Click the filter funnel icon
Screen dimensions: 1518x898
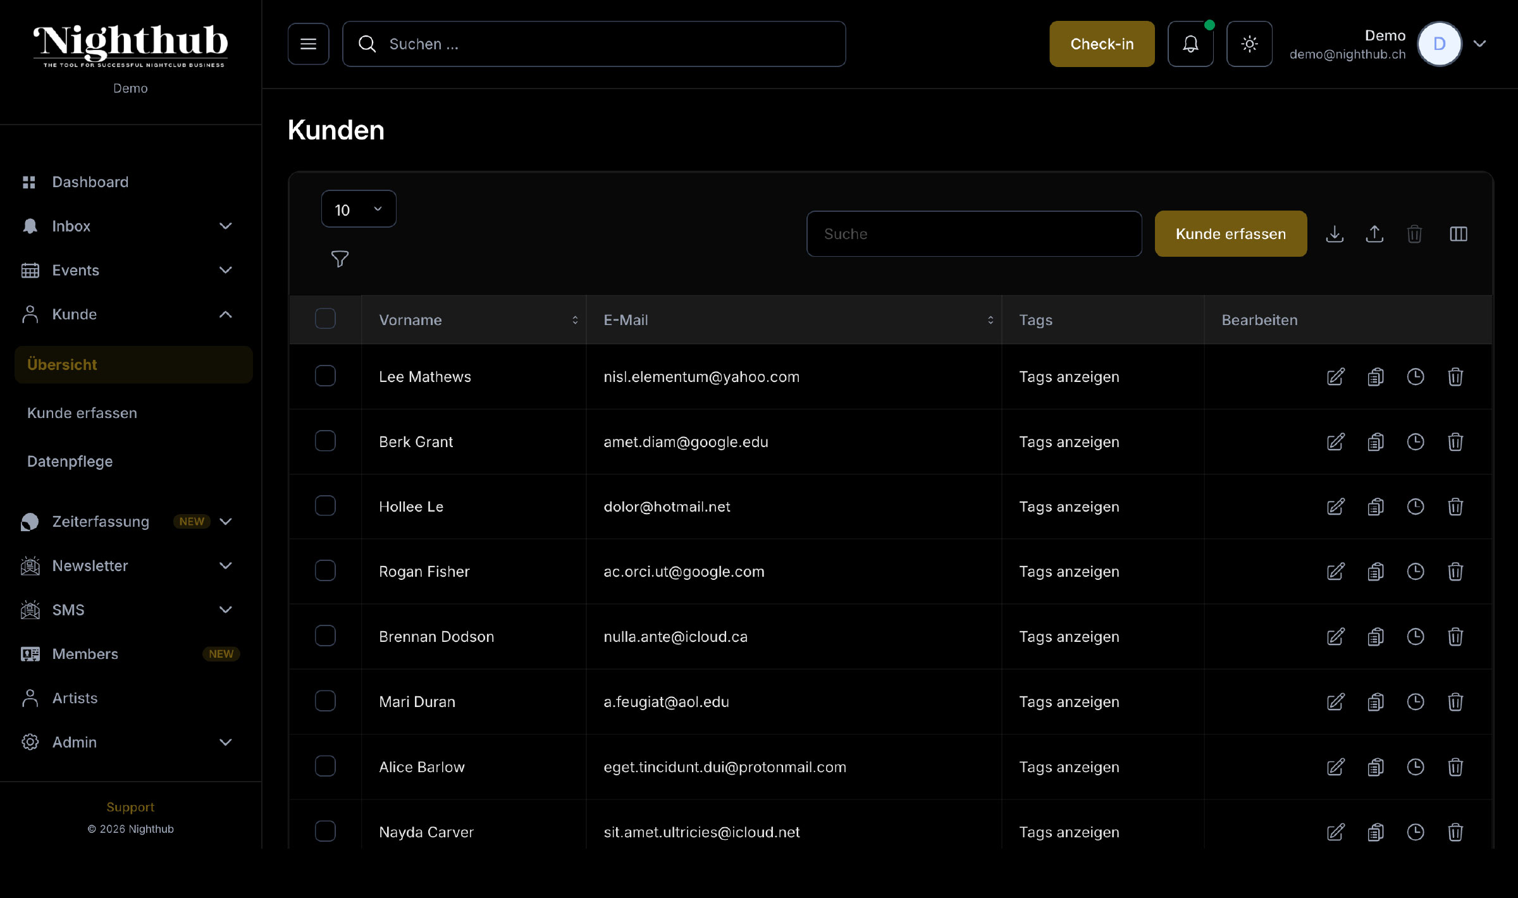340,259
